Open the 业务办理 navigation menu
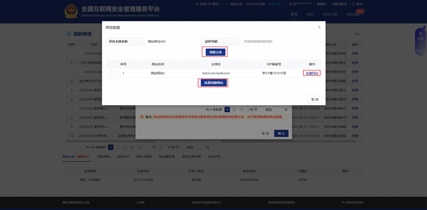The height and width of the screenshot is (210, 427). [x=329, y=14]
